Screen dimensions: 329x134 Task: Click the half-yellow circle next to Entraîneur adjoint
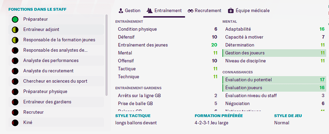(15, 29)
